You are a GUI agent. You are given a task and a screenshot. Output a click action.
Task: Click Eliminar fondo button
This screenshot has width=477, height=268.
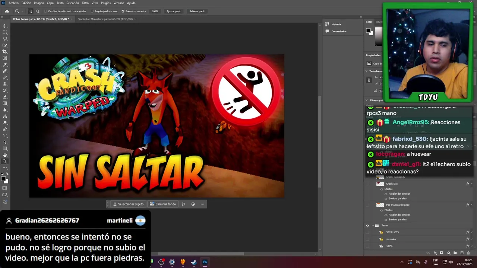[x=163, y=204]
